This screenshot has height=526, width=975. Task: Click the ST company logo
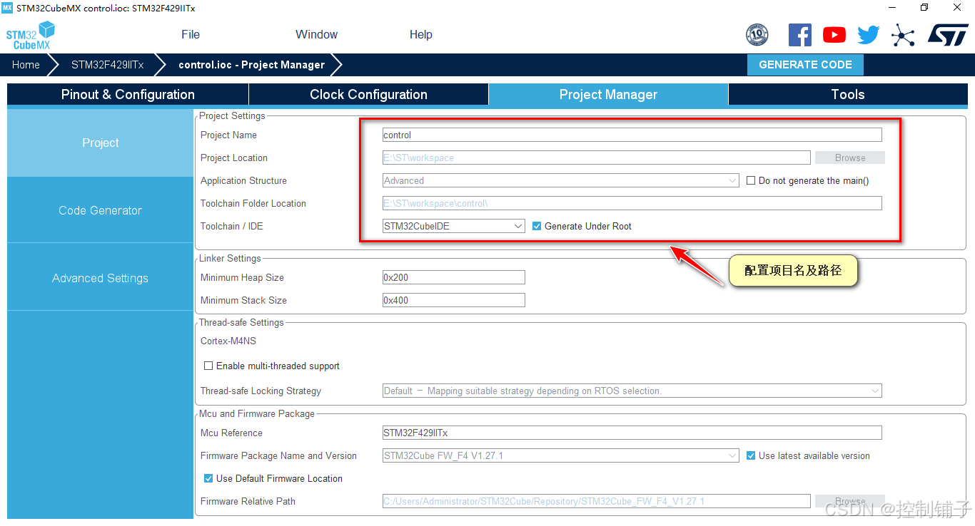(948, 35)
